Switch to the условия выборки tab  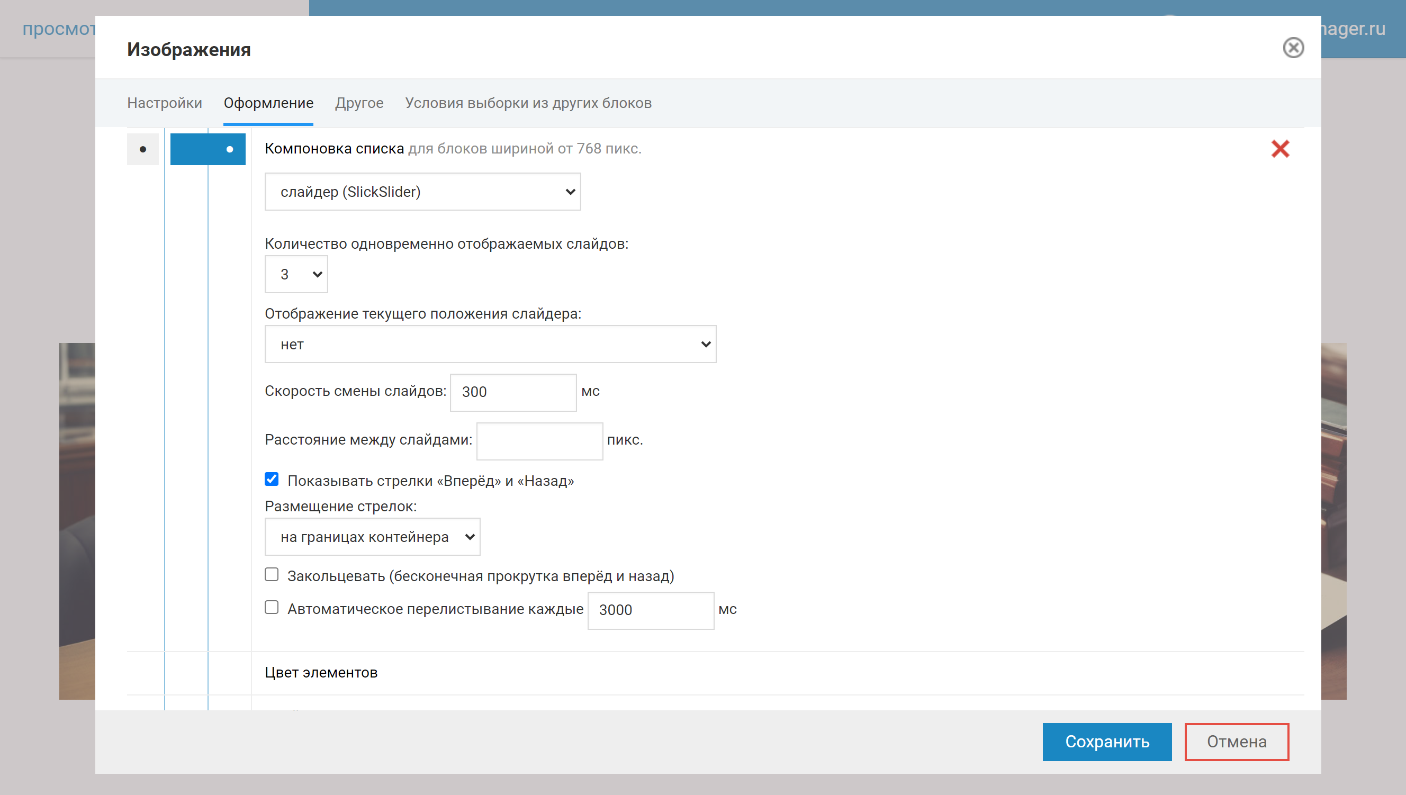(529, 103)
